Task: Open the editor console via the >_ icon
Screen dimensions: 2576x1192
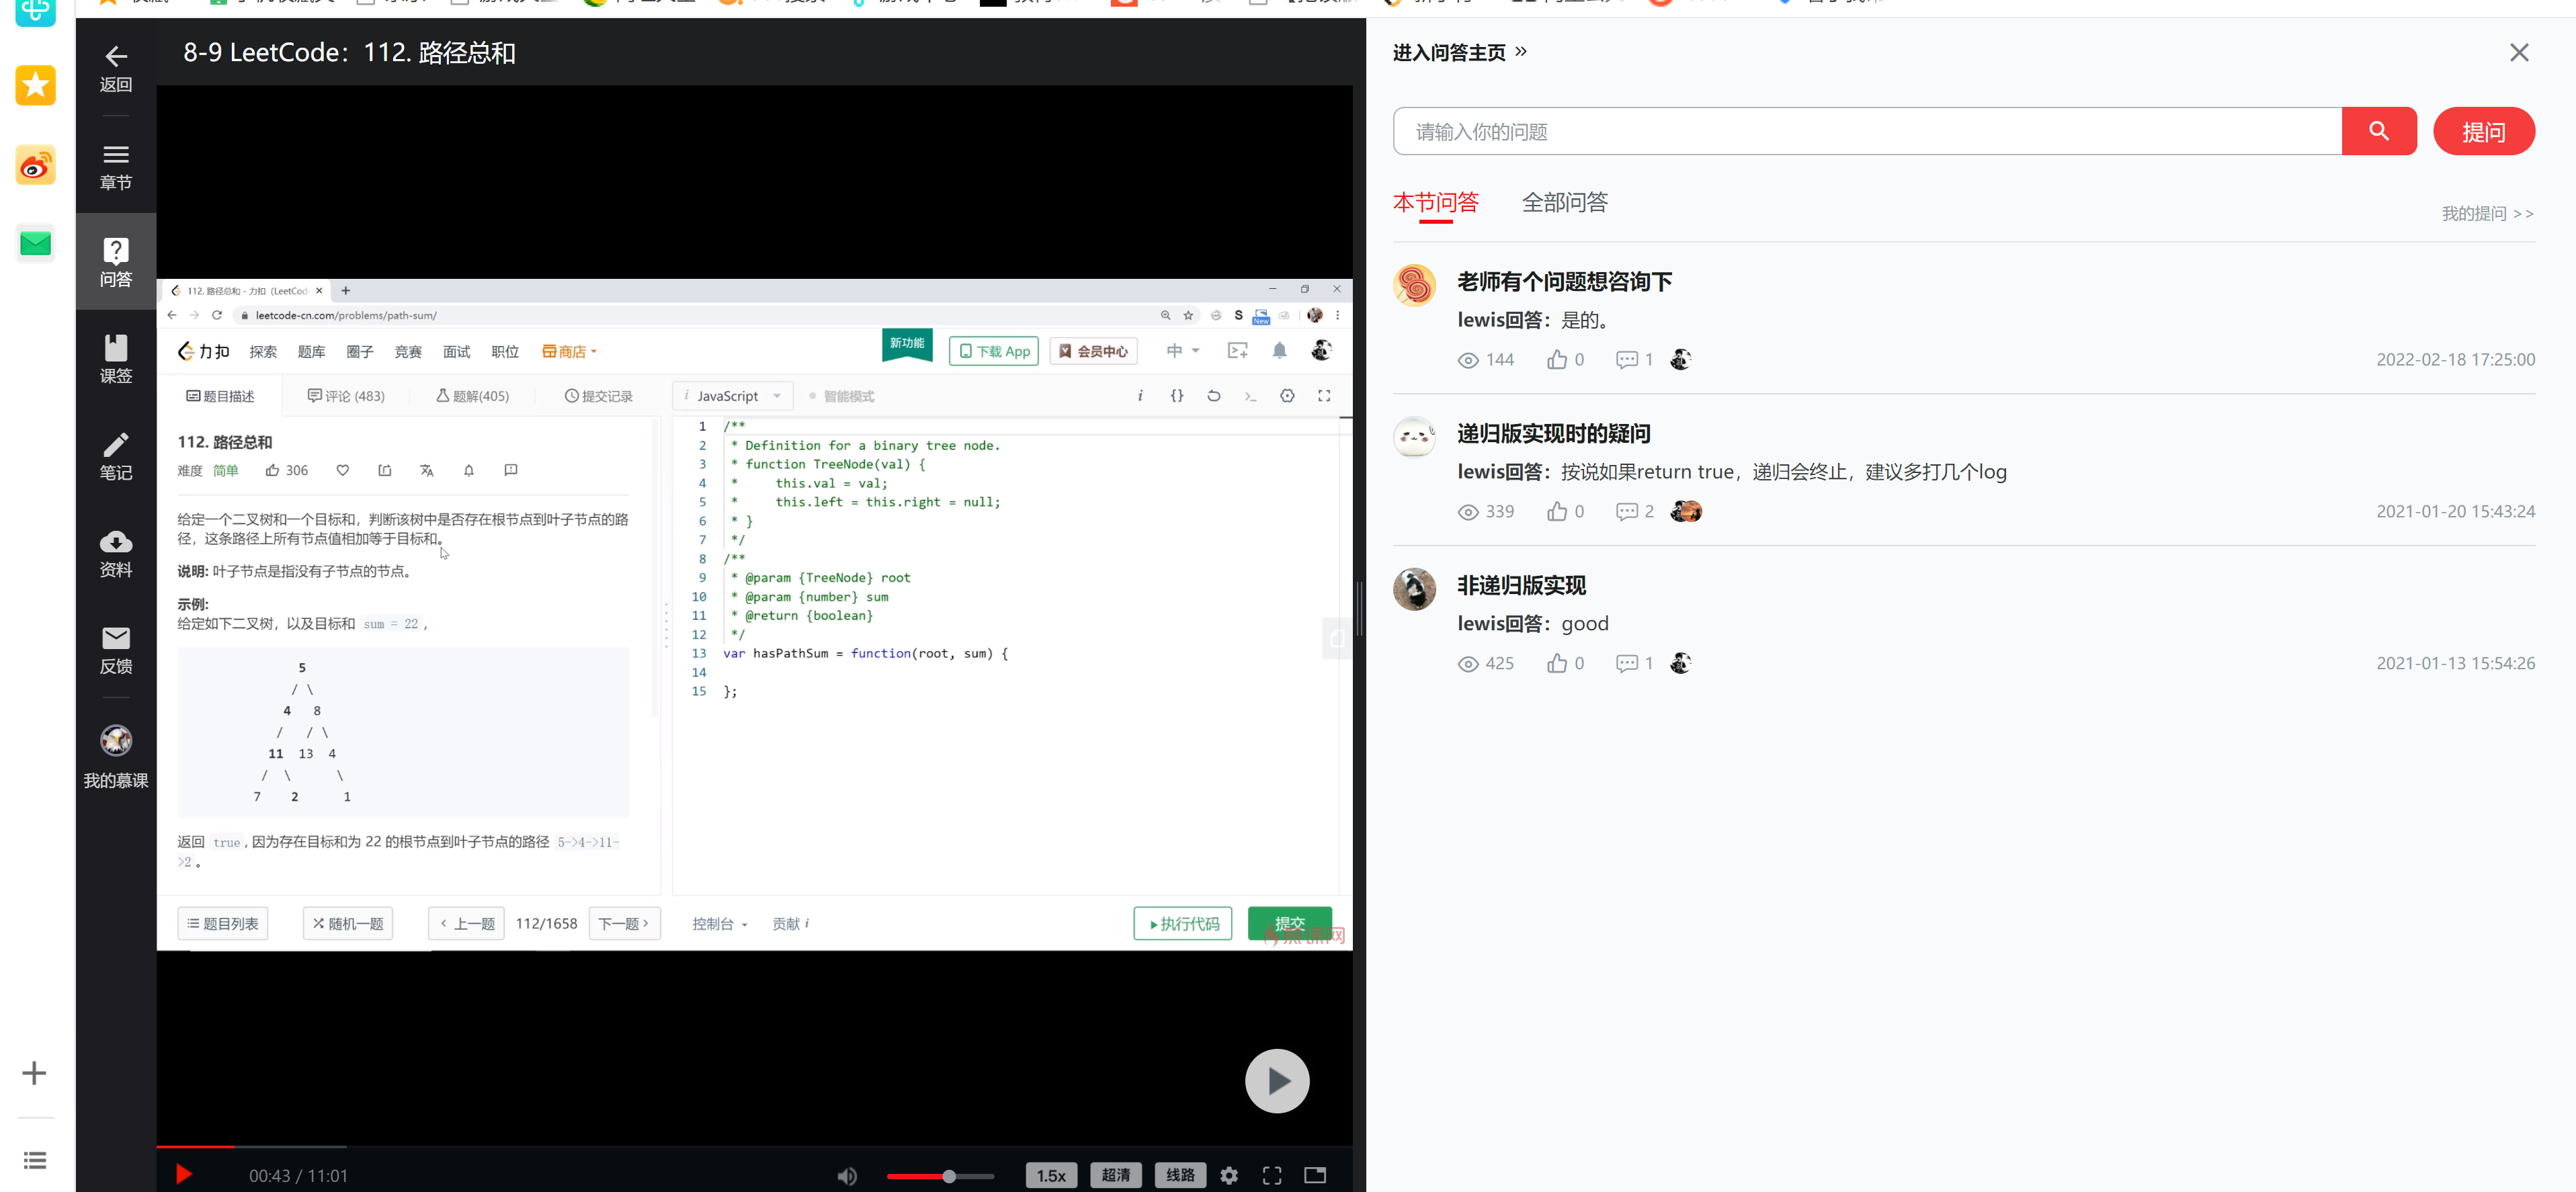Action: (1250, 396)
